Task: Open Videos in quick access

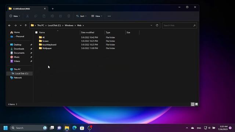Action: point(15,61)
